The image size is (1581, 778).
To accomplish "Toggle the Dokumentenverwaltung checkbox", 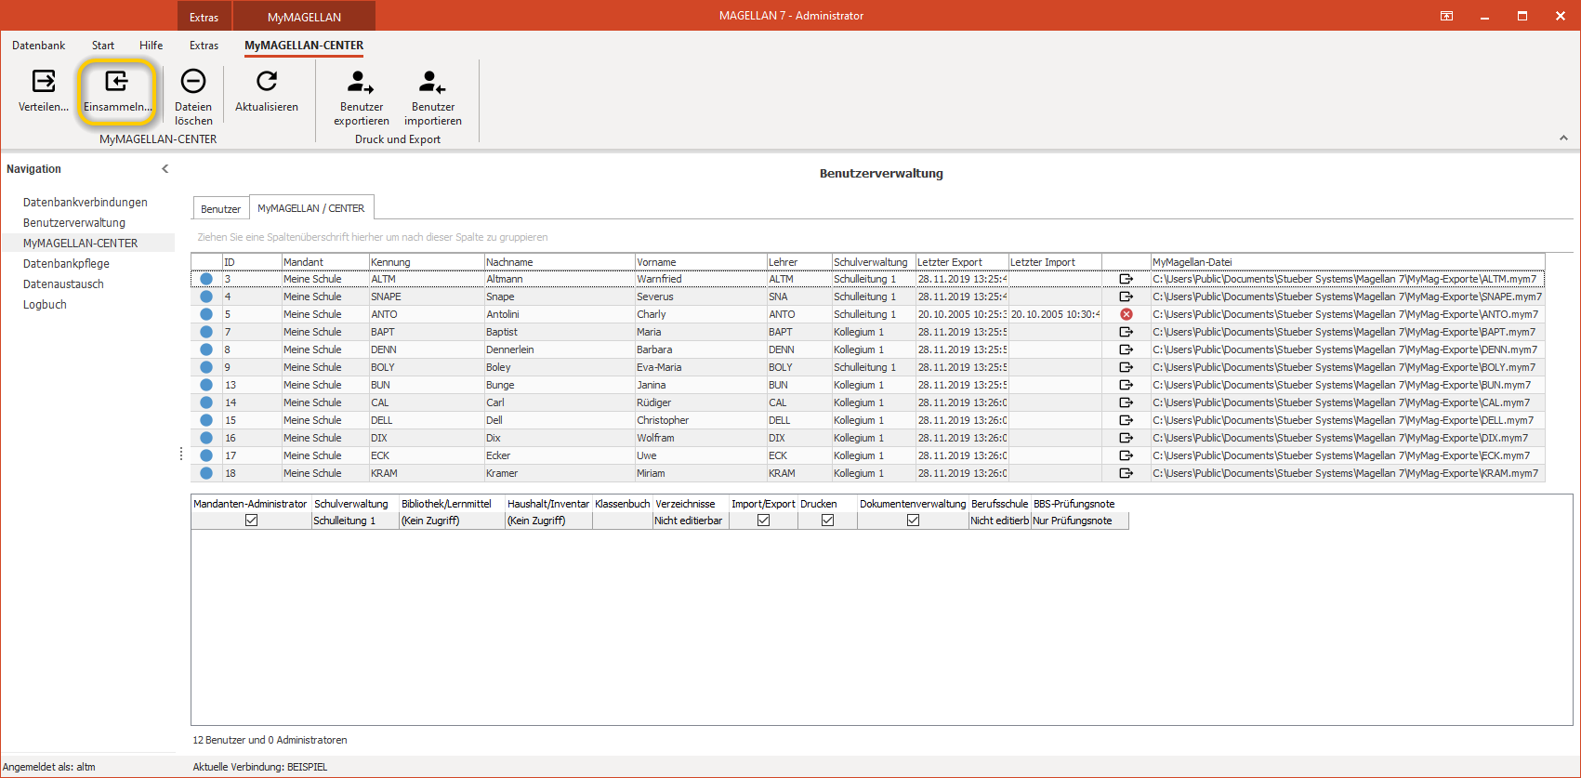I will [913, 521].
